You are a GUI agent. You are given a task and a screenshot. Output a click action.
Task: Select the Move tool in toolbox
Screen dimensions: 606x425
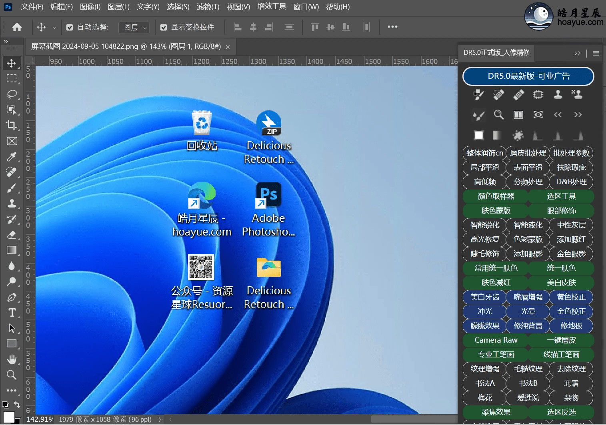pyautogui.click(x=12, y=63)
